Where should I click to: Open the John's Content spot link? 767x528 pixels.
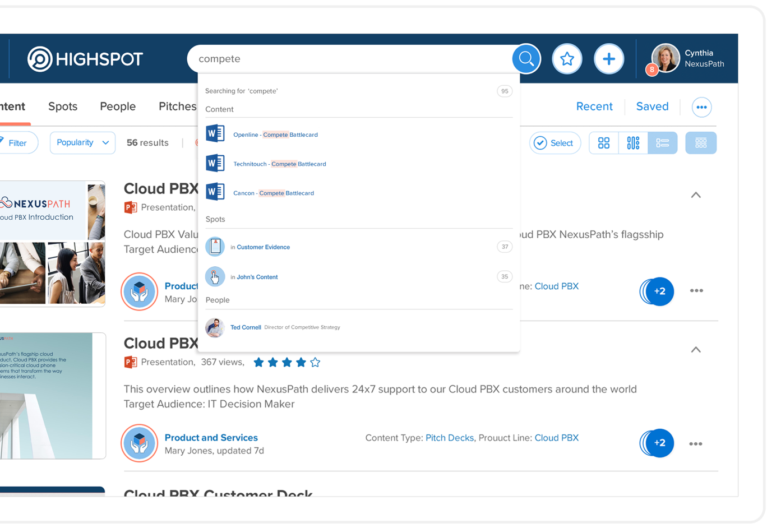pyautogui.click(x=257, y=277)
